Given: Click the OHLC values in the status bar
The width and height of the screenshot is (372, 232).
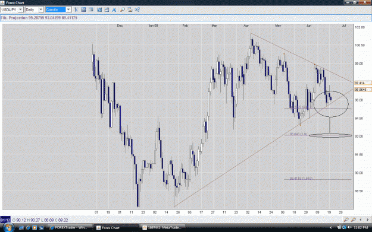Looking at the screenshot, I should click(40, 220).
